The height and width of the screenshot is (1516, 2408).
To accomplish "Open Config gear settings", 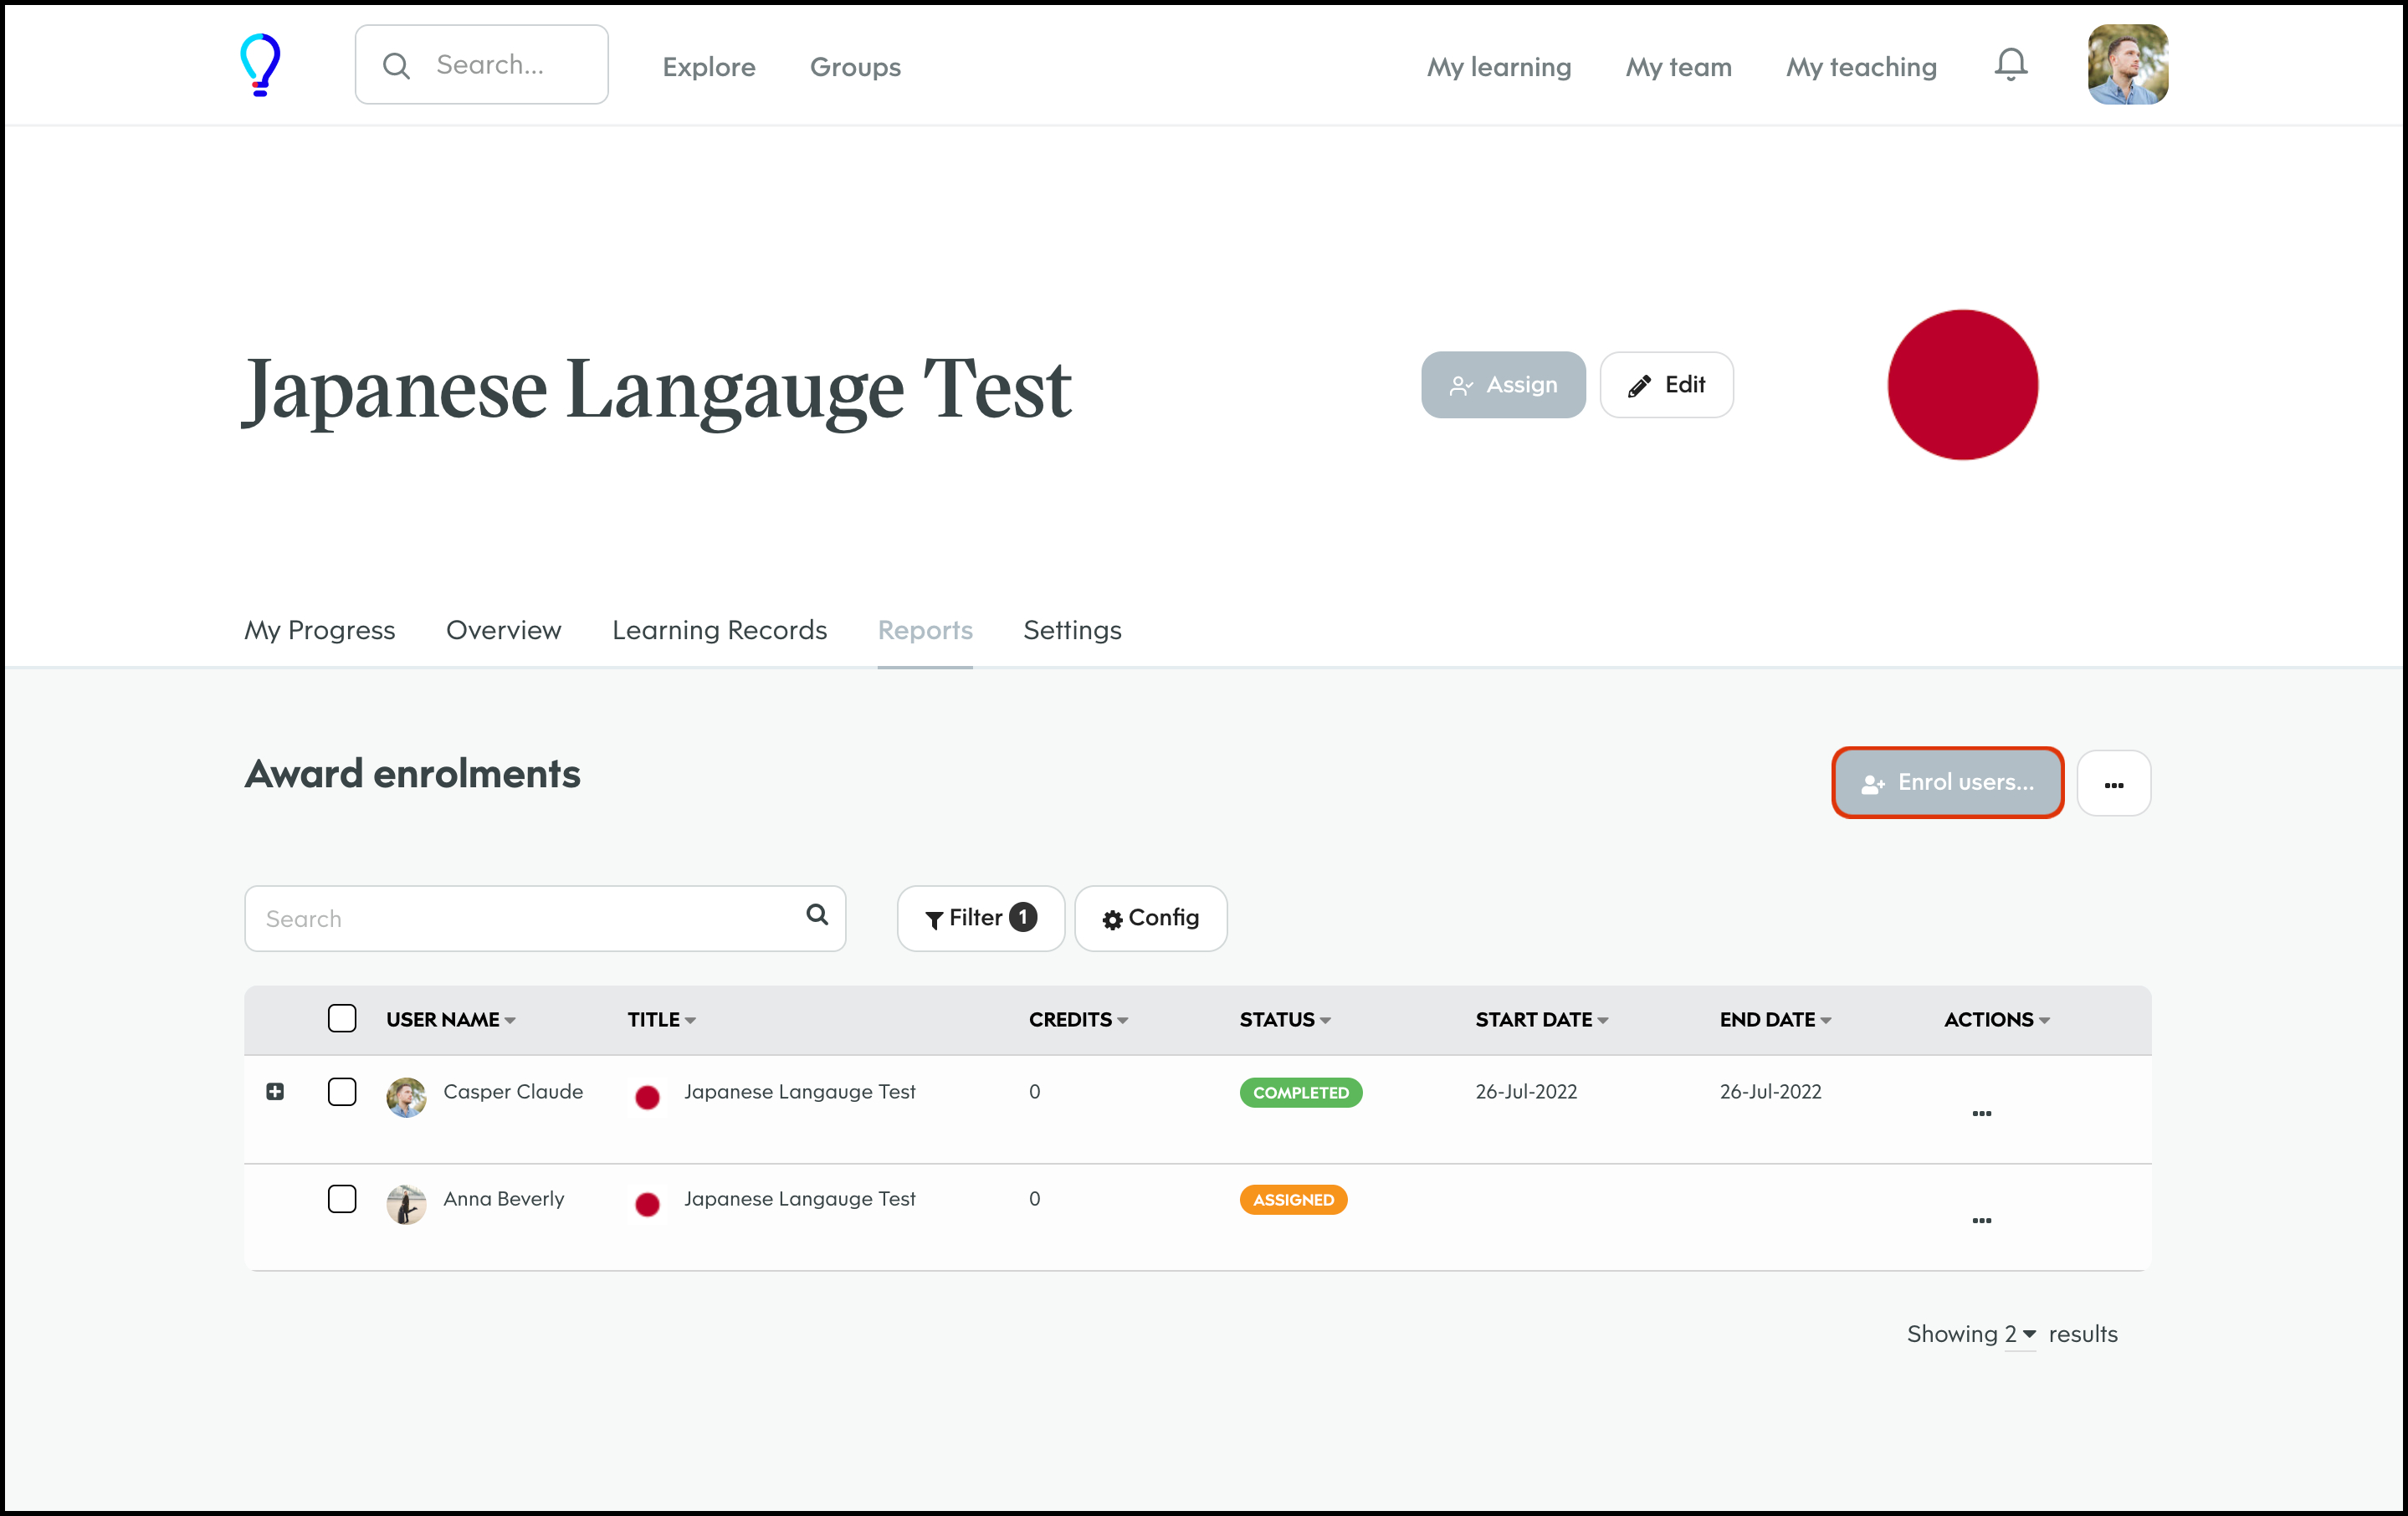I will 1150,918.
